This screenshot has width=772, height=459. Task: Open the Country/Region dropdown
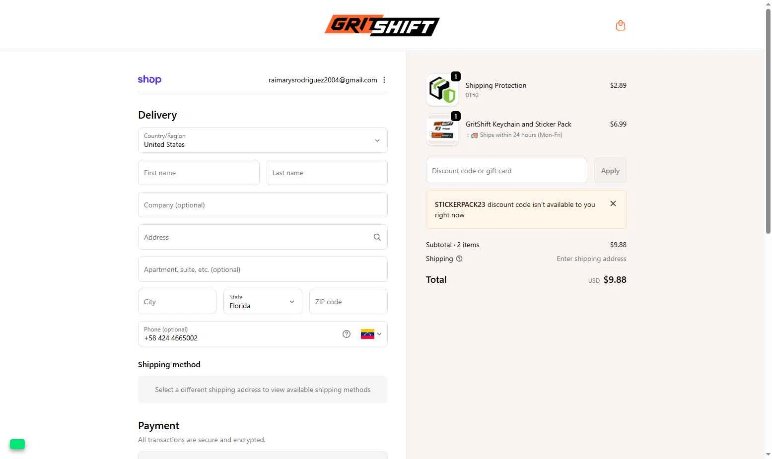point(263,140)
